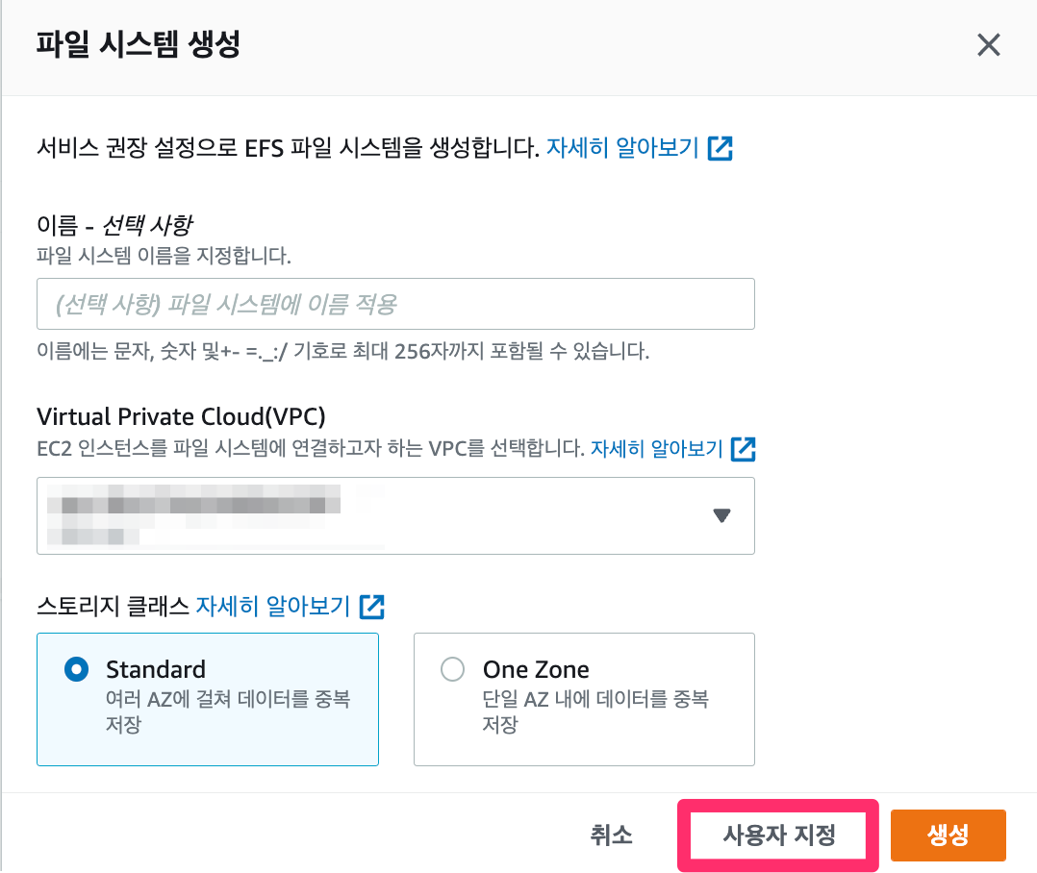Click the 파일 시스템 생성 dialog title
The height and width of the screenshot is (873, 1037).
[138, 44]
